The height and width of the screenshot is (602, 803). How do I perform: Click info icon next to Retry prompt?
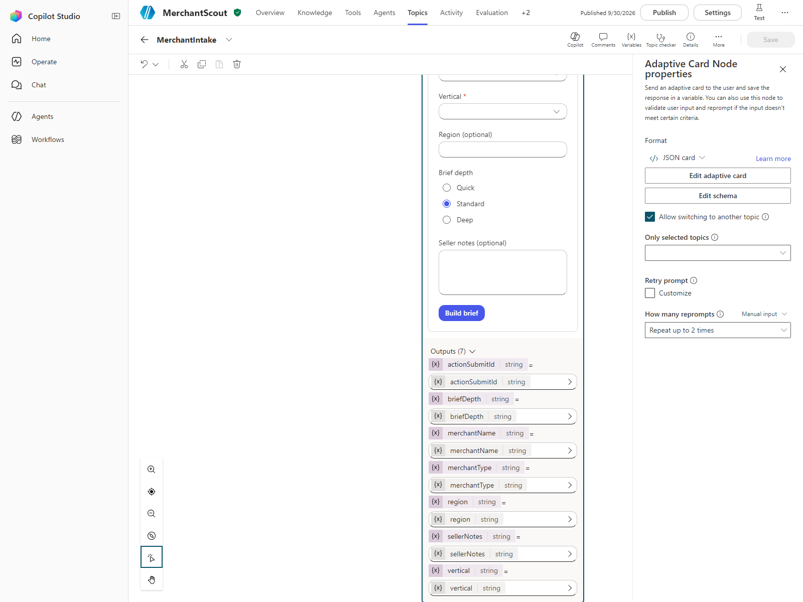(x=694, y=280)
